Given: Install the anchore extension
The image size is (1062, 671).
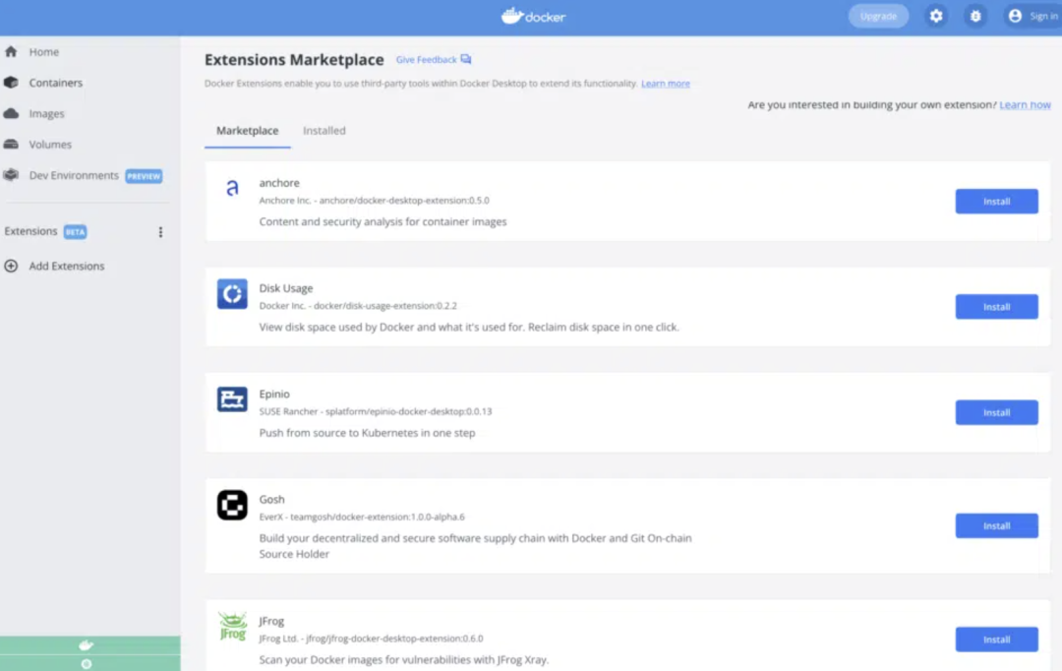Looking at the screenshot, I should pyautogui.click(x=996, y=202).
